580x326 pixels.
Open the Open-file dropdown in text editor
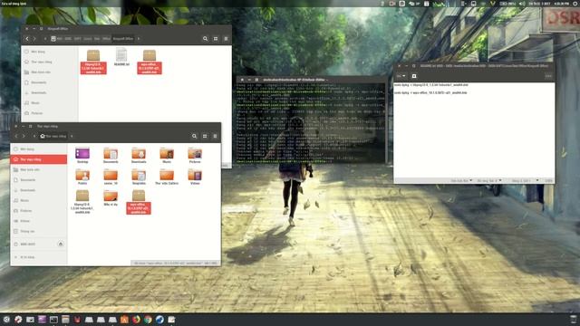(401, 76)
